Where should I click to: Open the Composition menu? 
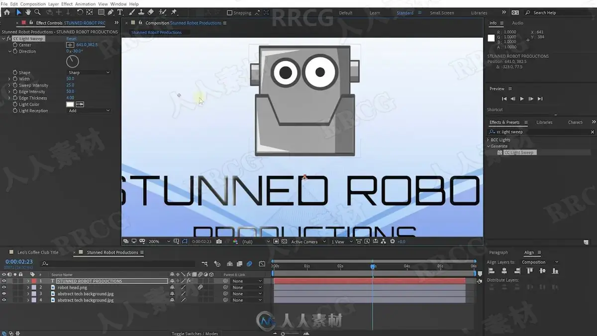click(33, 4)
